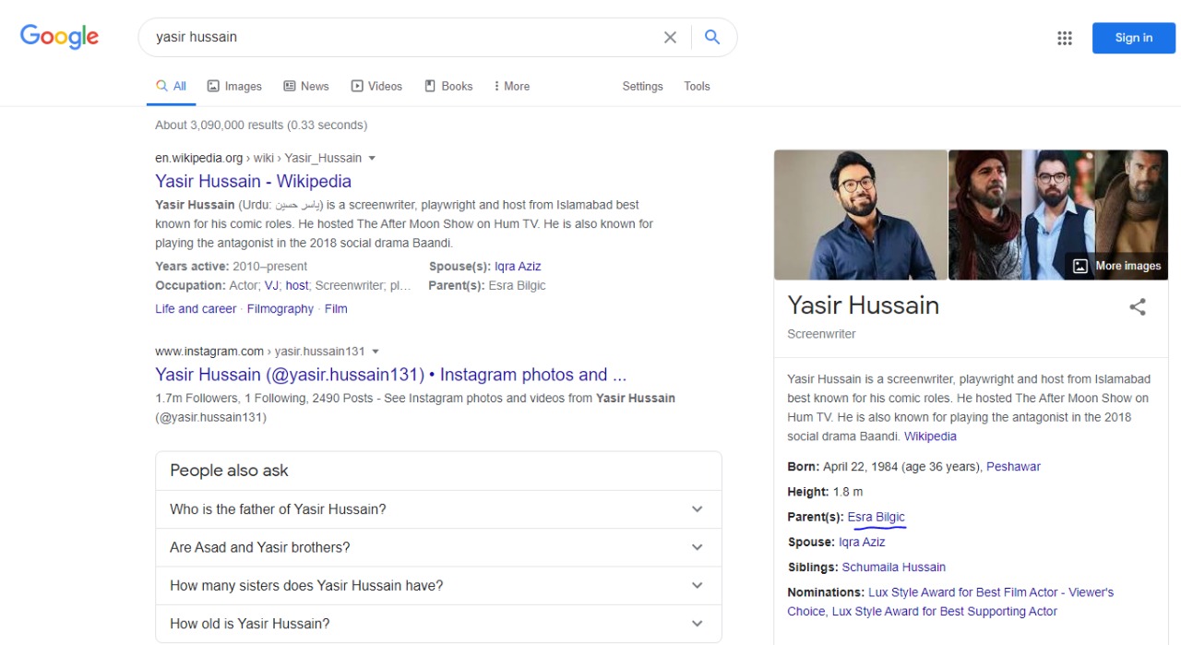Open Lux Style Award for Best Supporting Actor link

[x=945, y=612]
